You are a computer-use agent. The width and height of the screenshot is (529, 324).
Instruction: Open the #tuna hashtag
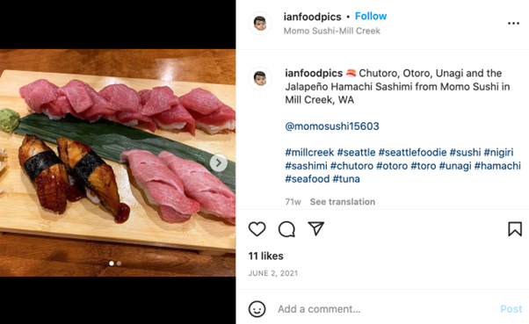[x=346, y=179]
